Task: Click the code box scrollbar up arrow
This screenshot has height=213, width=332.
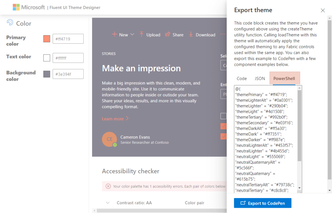Action: pos(299,88)
